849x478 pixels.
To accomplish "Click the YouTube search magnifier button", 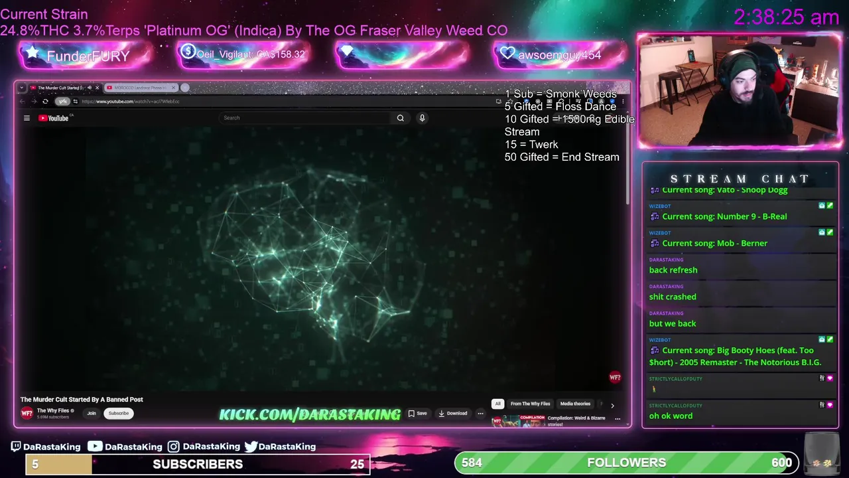I will pos(401,118).
